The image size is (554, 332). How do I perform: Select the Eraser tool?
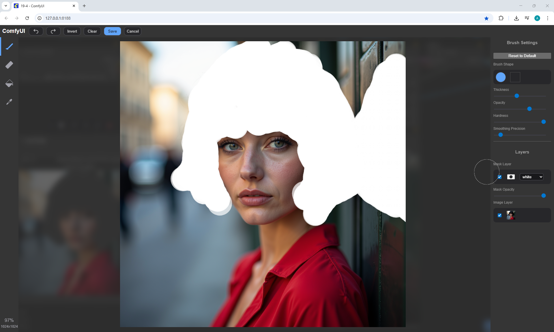point(9,65)
